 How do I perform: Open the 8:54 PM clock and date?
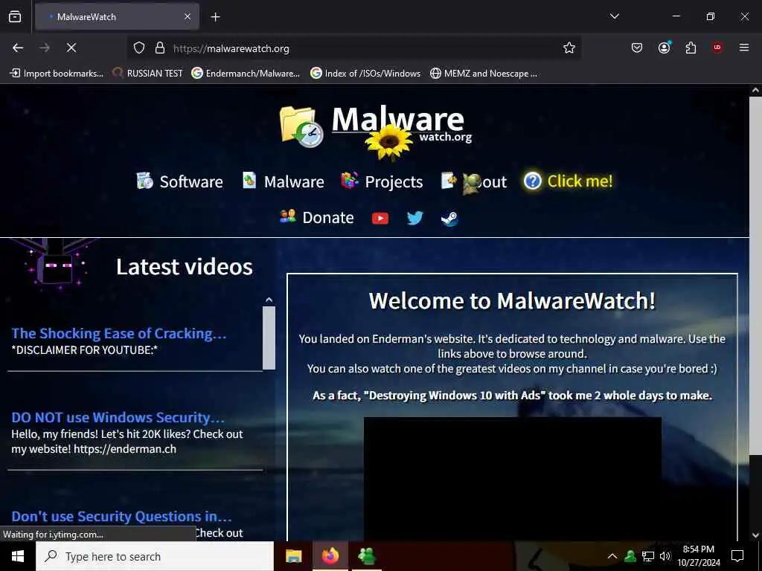coord(698,556)
